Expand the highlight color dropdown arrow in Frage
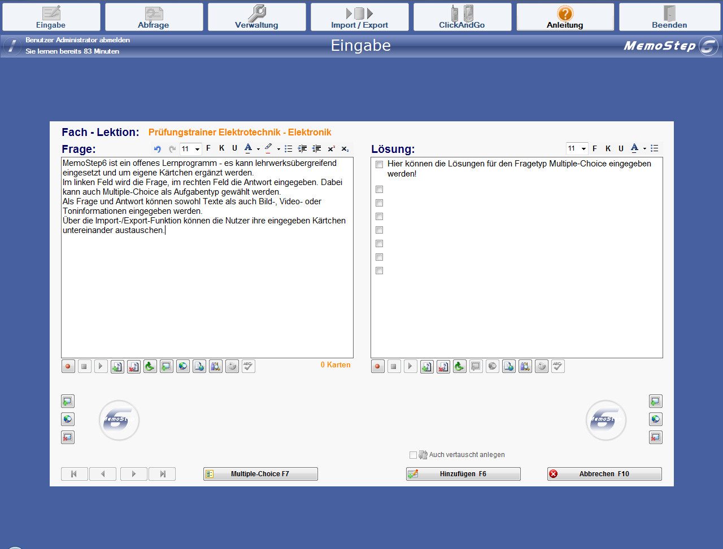 pyautogui.click(x=278, y=150)
